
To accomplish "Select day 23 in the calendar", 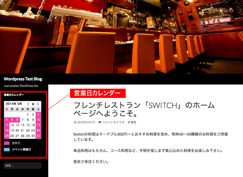I will [x=33, y=131].
